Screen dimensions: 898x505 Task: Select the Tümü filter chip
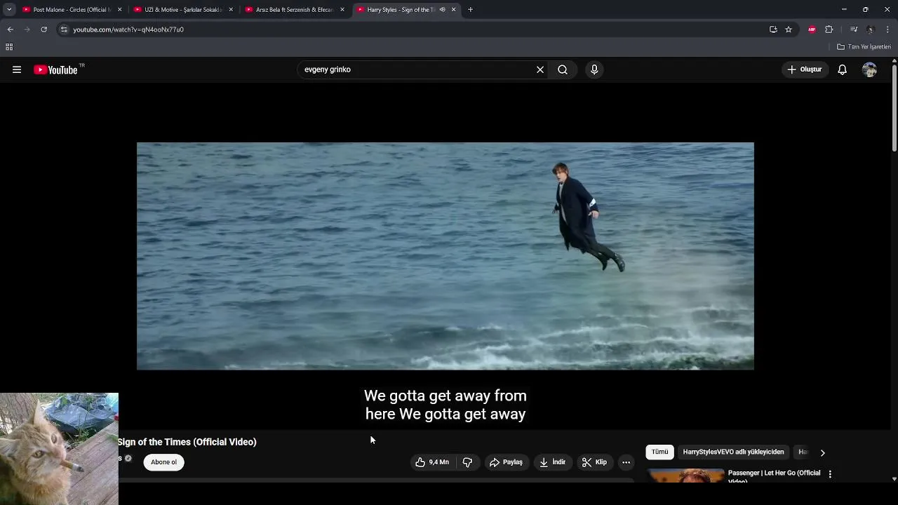(659, 452)
